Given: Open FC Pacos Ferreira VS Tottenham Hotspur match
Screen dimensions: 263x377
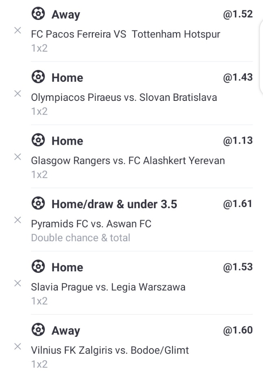Looking at the screenshot, I should (125, 34).
